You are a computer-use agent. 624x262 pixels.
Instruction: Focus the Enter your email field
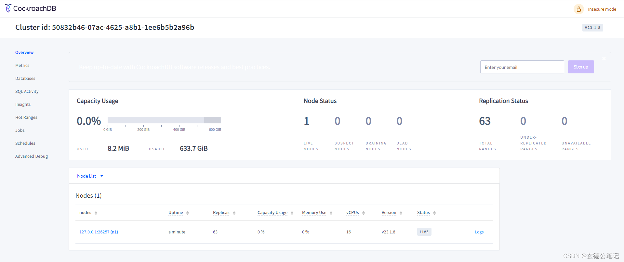(522, 67)
